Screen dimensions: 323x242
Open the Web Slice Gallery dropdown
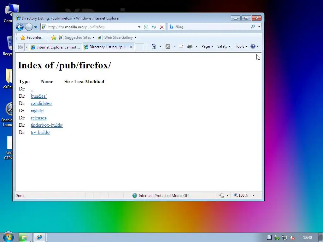(117, 37)
